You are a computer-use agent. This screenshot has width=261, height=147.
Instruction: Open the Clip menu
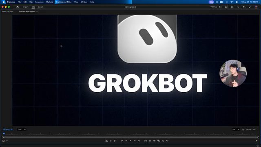point(31,2)
